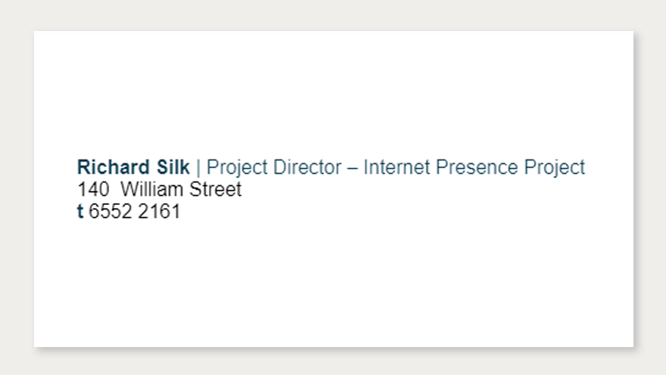This screenshot has width=666, height=375.
Task: Click the empty white card area above the name
Action: click(334, 93)
